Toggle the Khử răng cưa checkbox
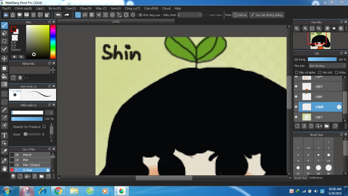 (140, 15)
